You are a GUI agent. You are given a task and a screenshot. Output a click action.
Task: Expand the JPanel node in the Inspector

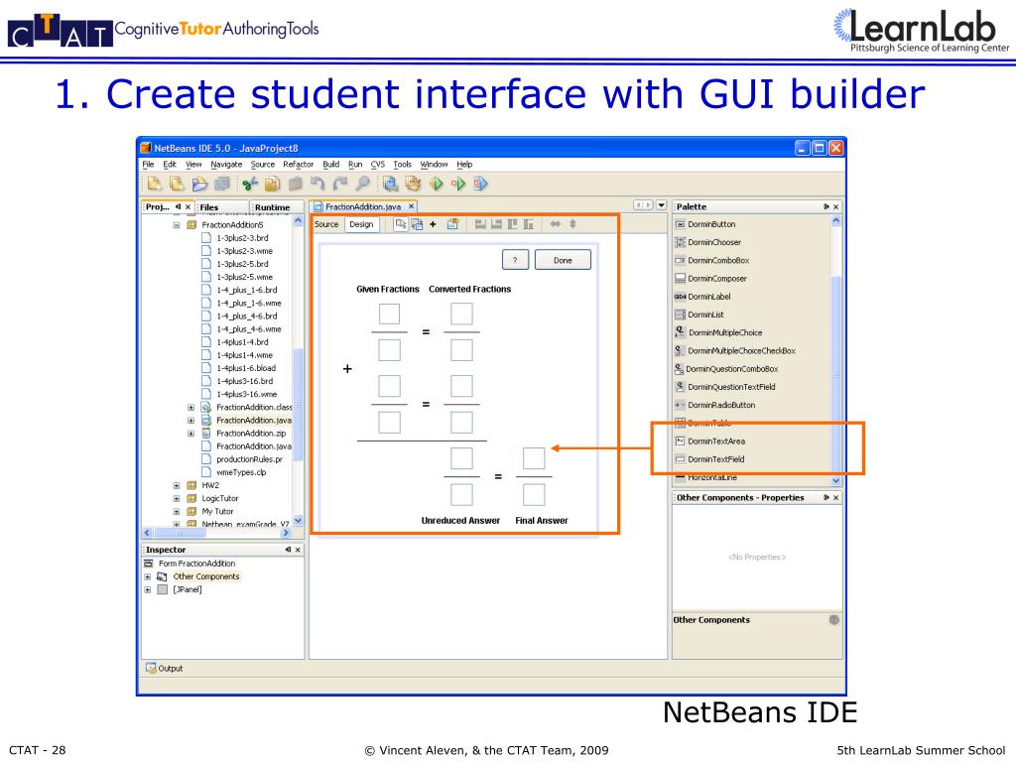148,589
